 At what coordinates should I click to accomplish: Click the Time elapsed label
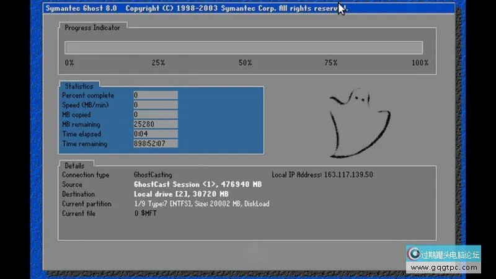(x=82, y=134)
